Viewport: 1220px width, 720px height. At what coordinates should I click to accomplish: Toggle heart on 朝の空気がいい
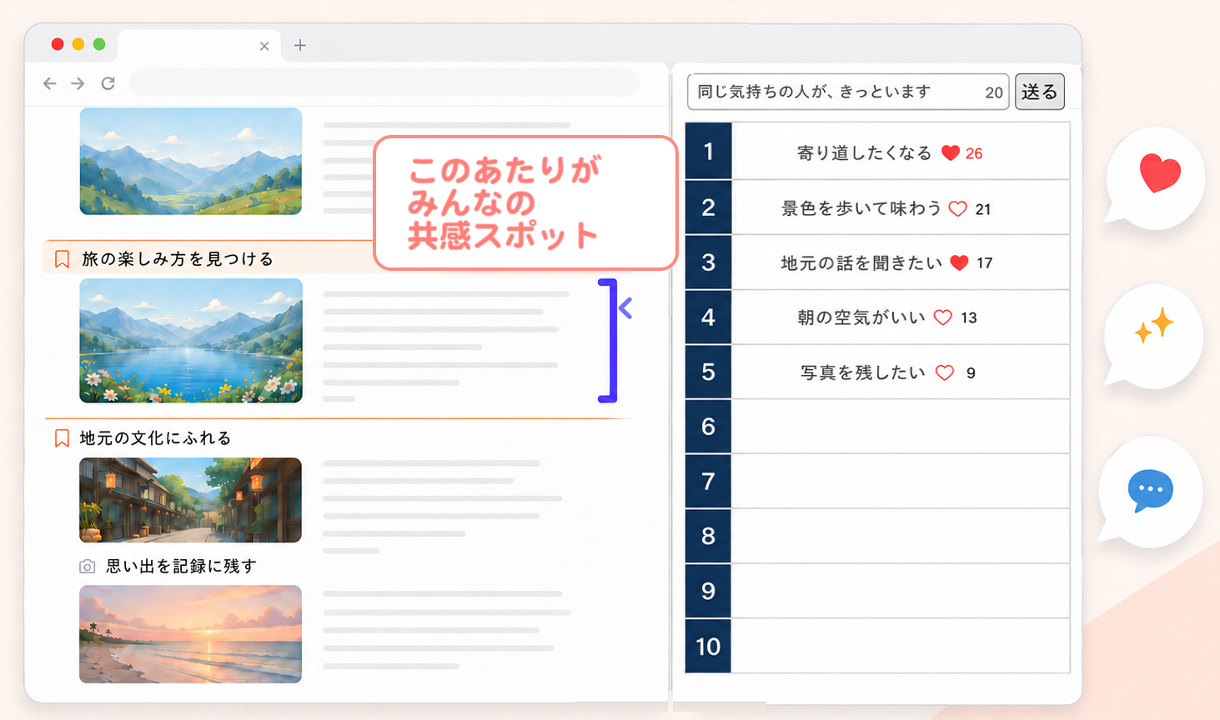point(942,317)
